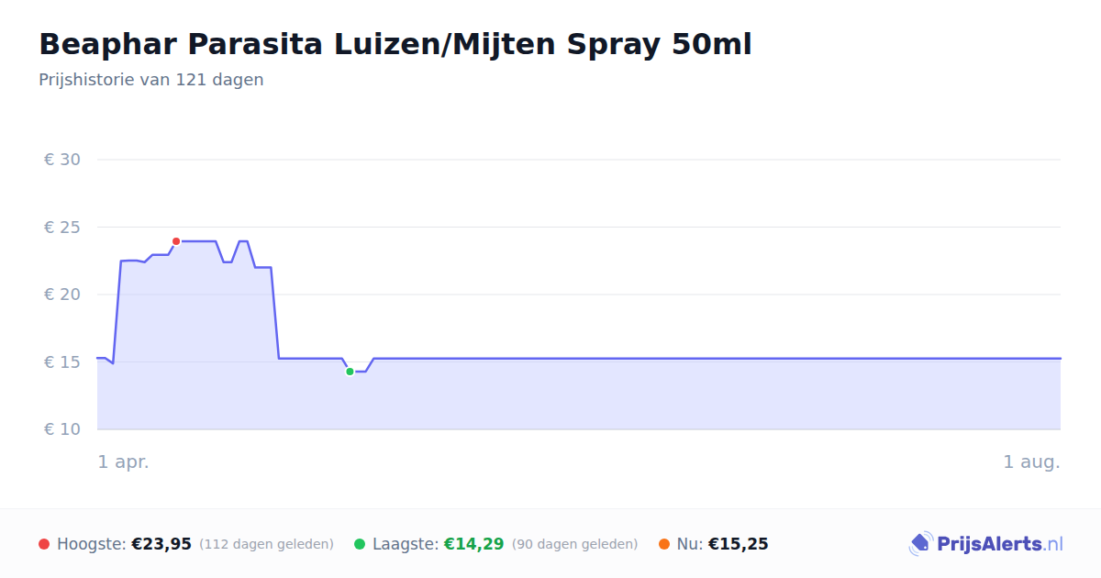
Task: Click the €14,29 lowest price value
Action: 474,544
